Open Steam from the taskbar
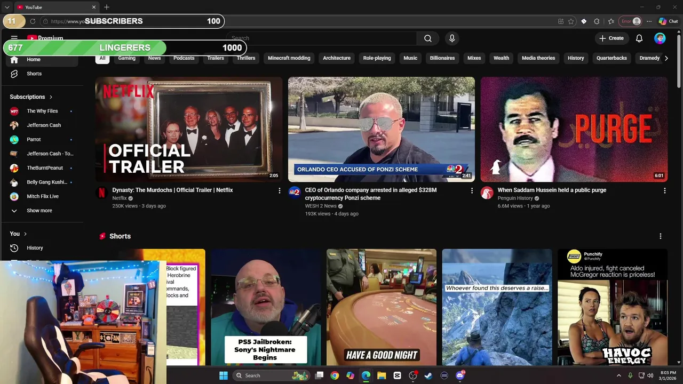 (x=428, y=375)
